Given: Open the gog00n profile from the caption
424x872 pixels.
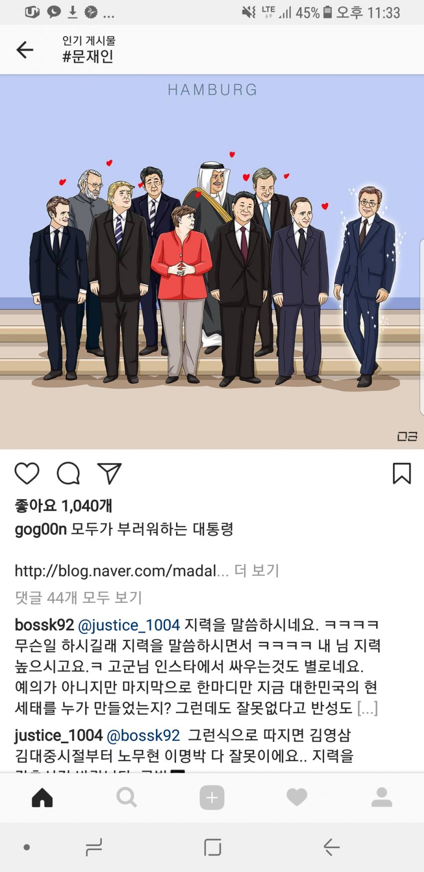Looking at the screenshot, I should point(40,529).
